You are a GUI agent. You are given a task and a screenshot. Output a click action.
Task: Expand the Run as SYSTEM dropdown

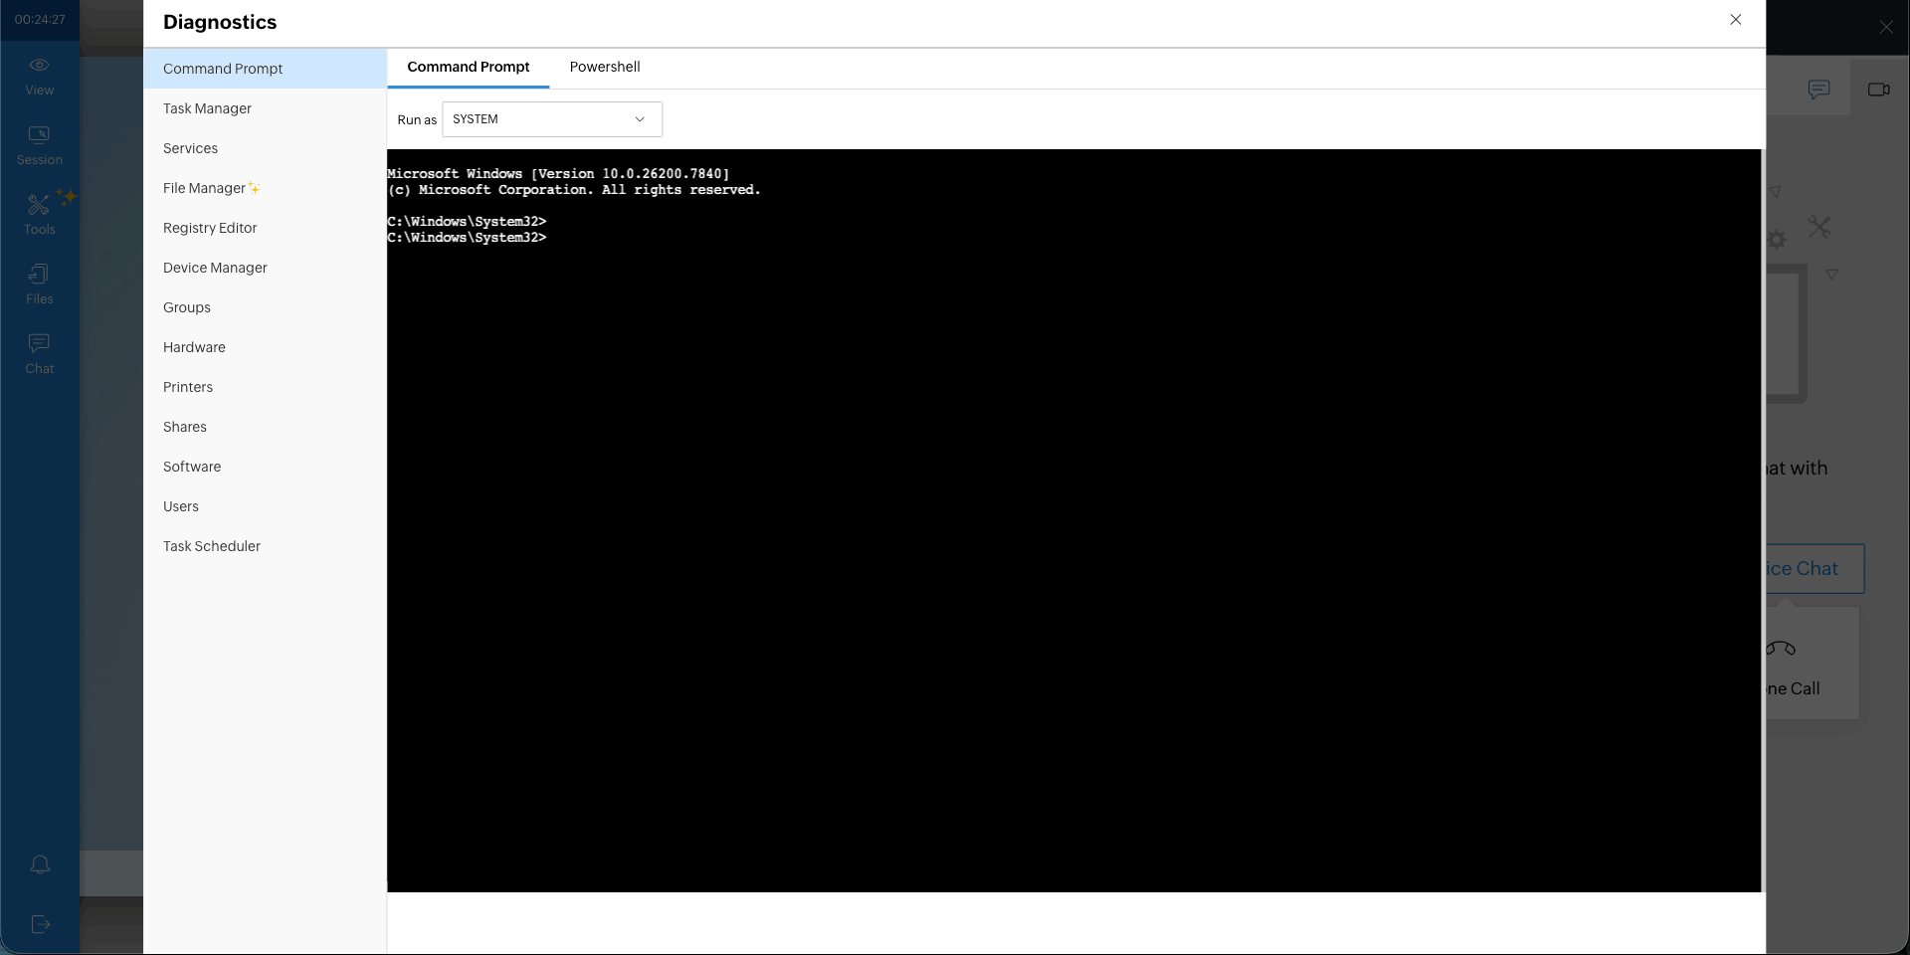[x=552, y=119]
